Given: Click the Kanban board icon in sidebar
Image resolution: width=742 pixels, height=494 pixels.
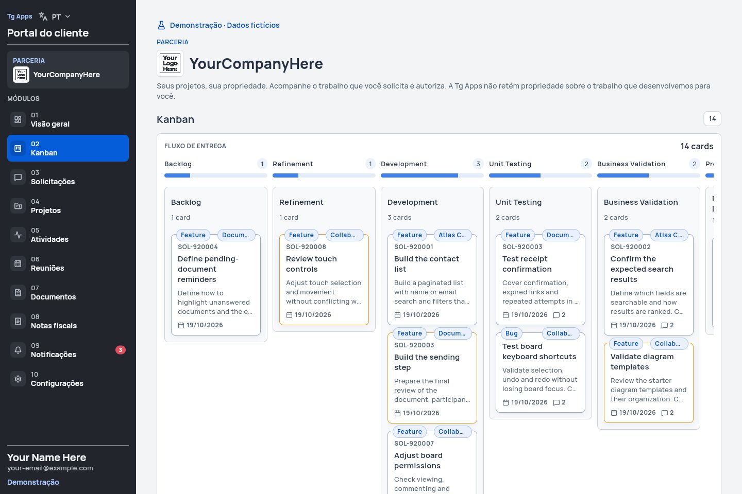Looking at the screenshot, I should tap(18, 148).
